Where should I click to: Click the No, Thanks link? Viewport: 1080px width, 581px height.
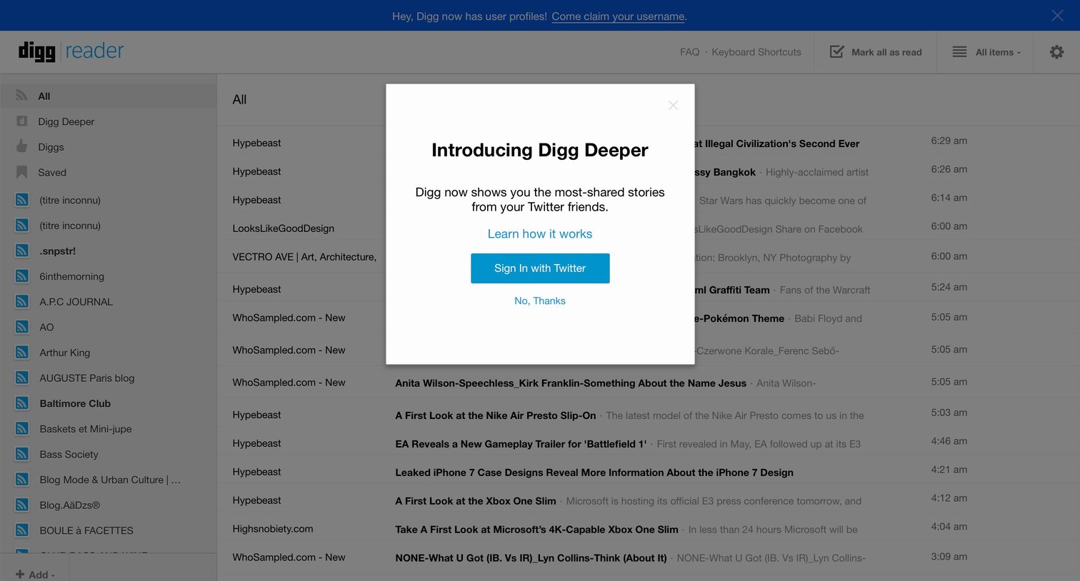[x=540, y=300]
